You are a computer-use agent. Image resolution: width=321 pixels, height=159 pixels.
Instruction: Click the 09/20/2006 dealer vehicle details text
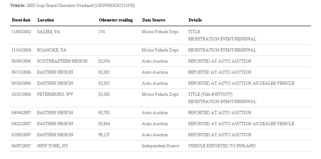coord(241,83)
